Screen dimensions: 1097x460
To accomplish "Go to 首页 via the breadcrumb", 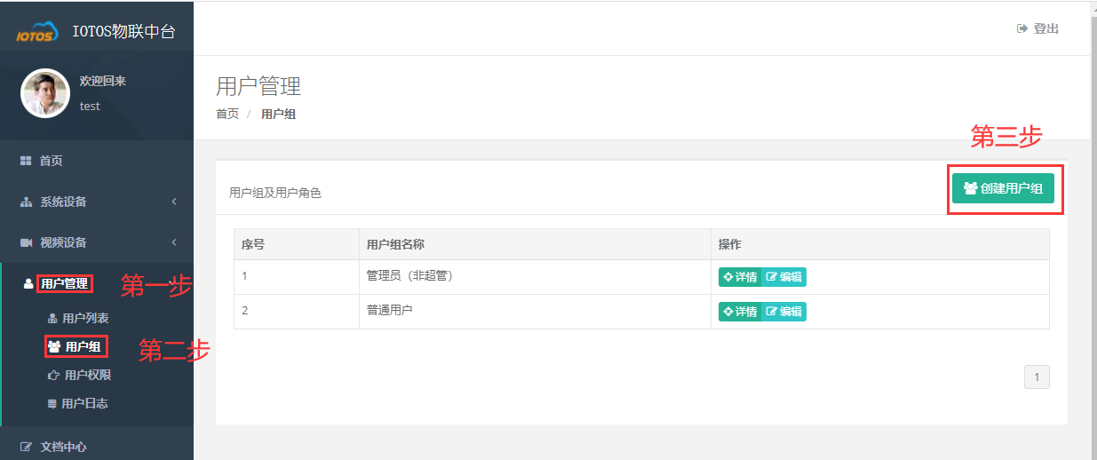I will [227, 114].
